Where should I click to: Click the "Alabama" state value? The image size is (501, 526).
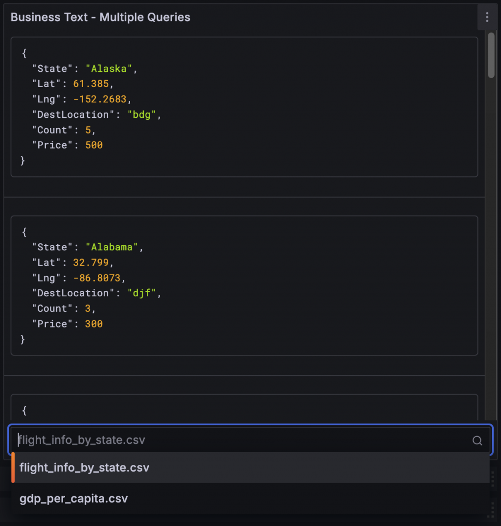[112, 247]
